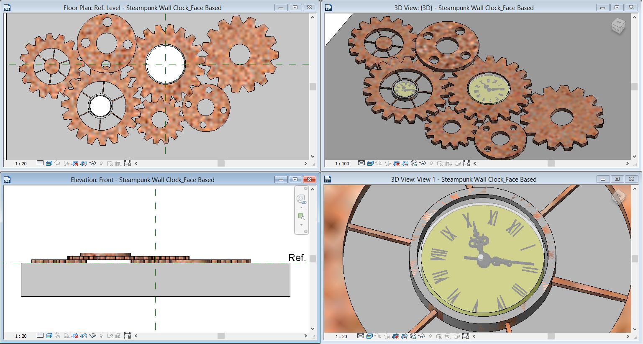This screenshot has height=344, width=643.
Task: Open the 2D SteeringWheel dropdown arrow
Action: 302,206
